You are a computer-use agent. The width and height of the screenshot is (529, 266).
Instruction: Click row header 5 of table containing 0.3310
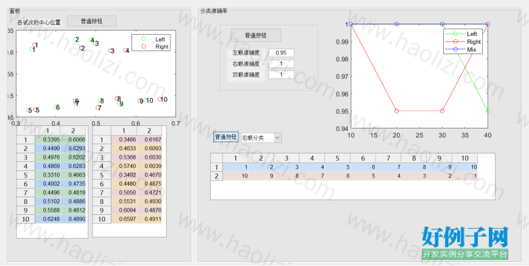pyautogui.click(x=26, y=175)
